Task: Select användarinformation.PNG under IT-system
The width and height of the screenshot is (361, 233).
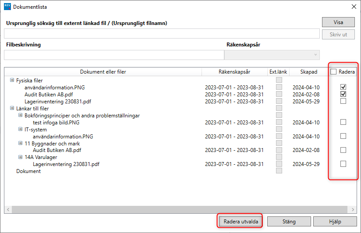Action: (63, 137)
